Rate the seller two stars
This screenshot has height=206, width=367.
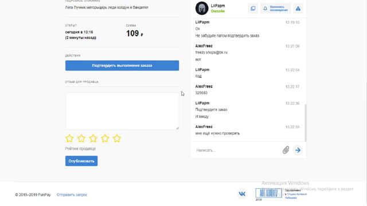pyautogui.click(x=81, y=138)
